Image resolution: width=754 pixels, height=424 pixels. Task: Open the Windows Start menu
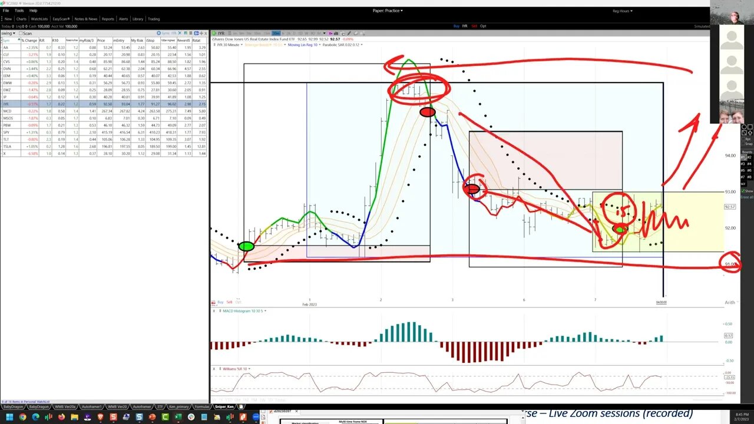(9, 417)
